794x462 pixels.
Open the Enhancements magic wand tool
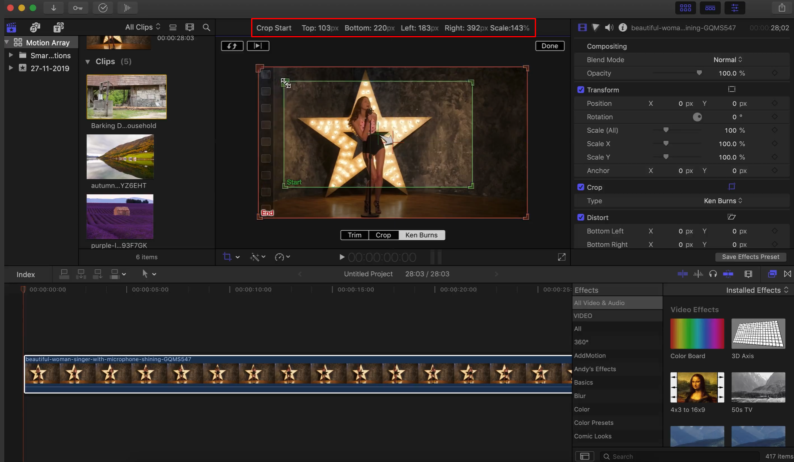[255, 257]
